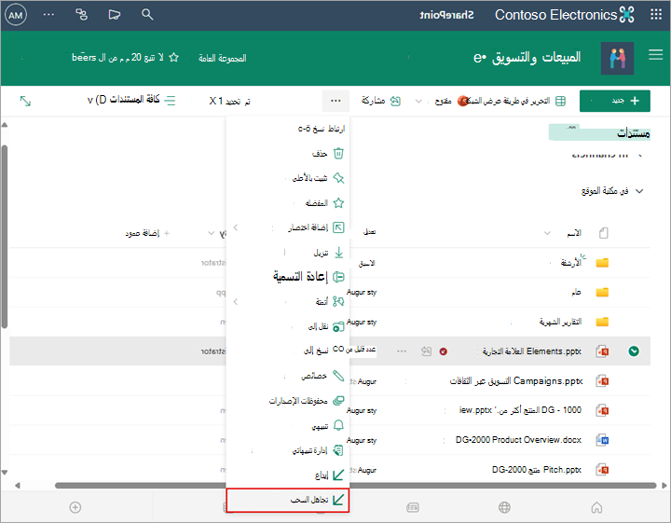The height and width of the screenshot is (523, 671).
Task: Open the DG - 1000 pptx file
Action: click(x=520, y=410)
